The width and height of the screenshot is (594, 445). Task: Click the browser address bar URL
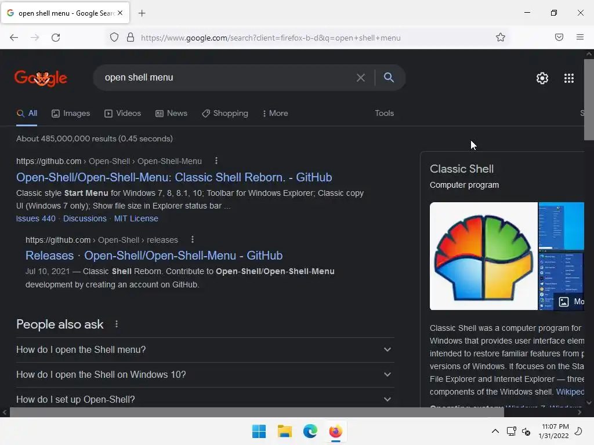pyautogui.click(x=270, y=38)
